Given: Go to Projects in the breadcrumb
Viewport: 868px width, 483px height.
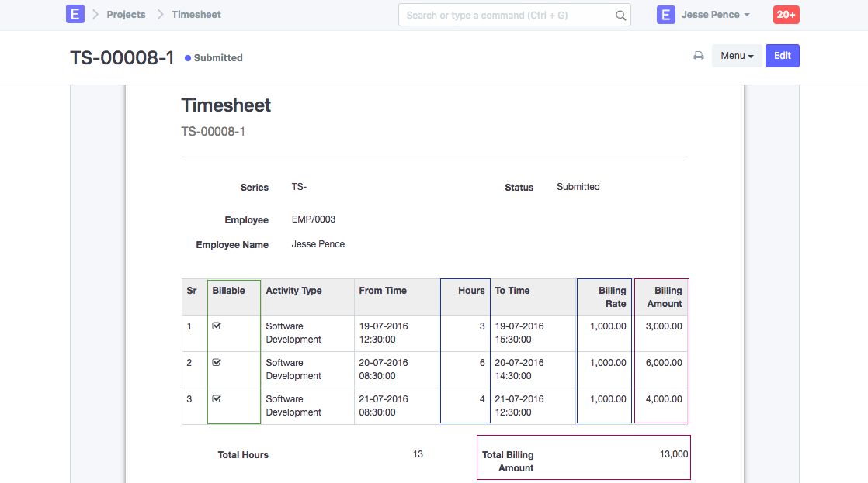Looking at the screenshot, I should click(126, 15).
